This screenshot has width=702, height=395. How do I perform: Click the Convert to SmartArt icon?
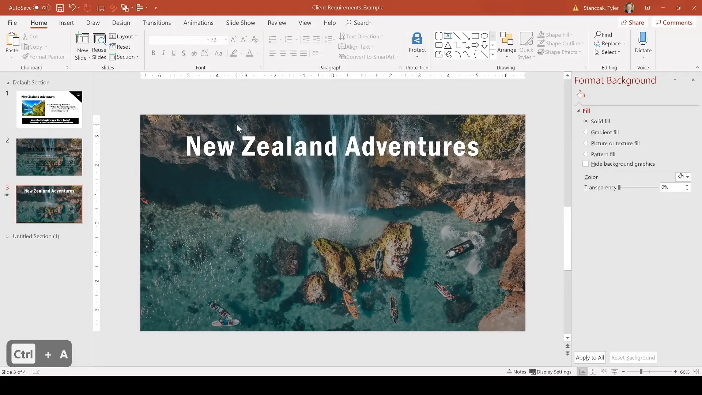(x=368, y=57)
